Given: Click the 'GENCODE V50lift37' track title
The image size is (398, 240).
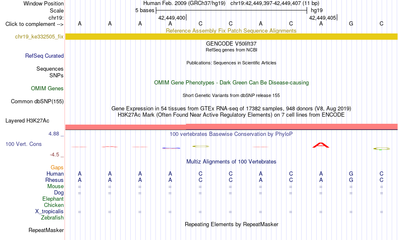Looking at the screenshot, I should [231, 43].
